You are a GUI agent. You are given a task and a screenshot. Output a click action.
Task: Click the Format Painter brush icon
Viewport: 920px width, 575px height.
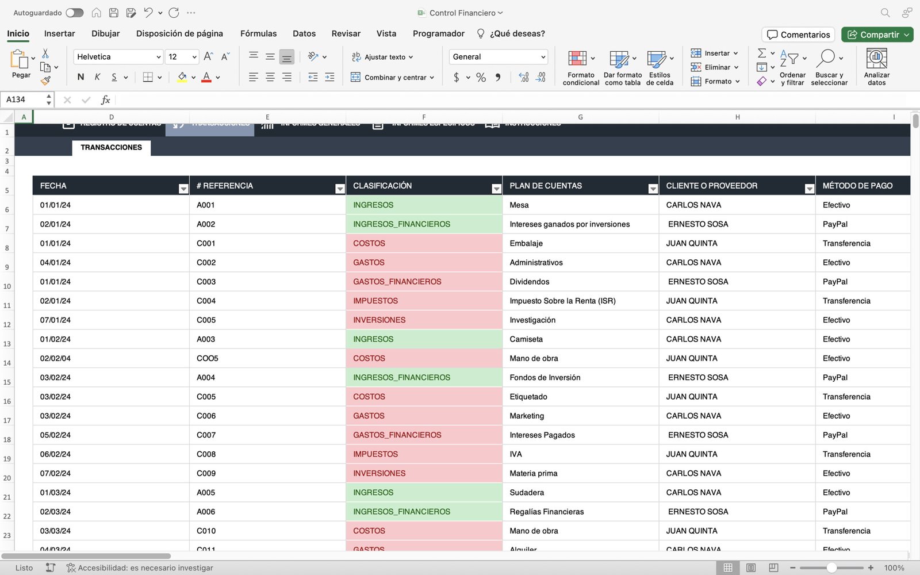[45, 80]
